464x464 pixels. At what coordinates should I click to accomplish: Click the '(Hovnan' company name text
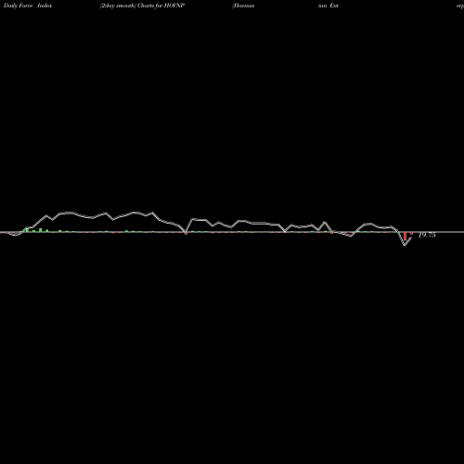coord(243,6)
